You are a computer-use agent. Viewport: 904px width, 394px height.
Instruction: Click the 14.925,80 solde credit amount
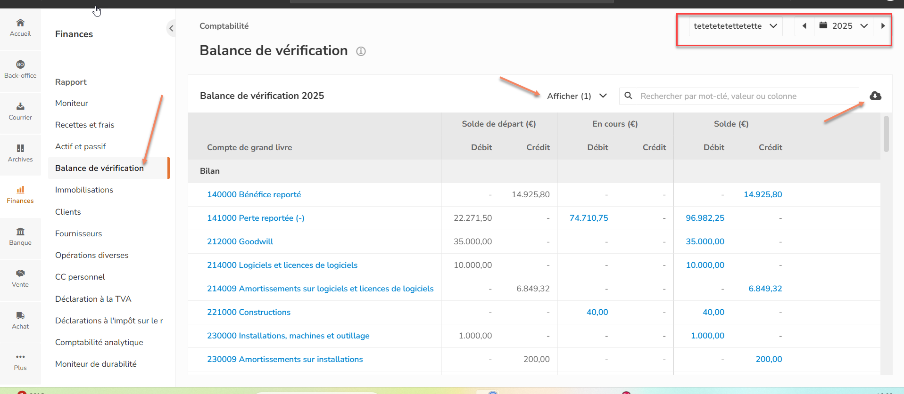click(763, 194)
